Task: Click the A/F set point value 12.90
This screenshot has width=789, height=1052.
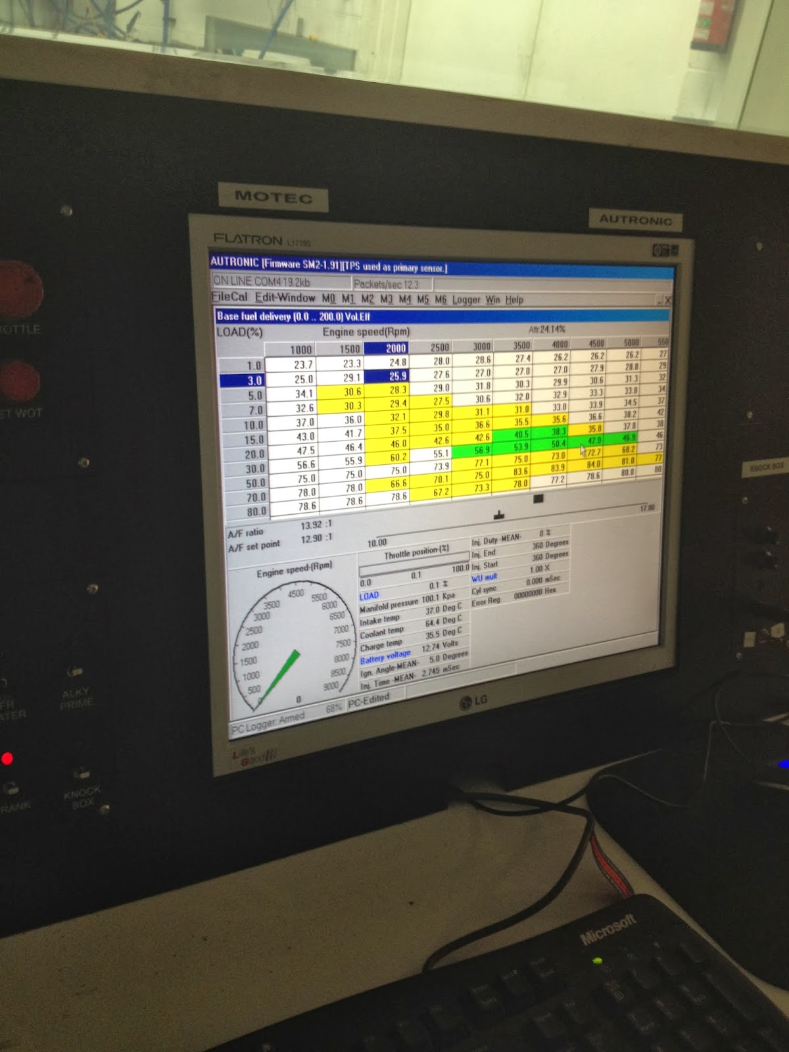Action: click(x=316, y=538)
